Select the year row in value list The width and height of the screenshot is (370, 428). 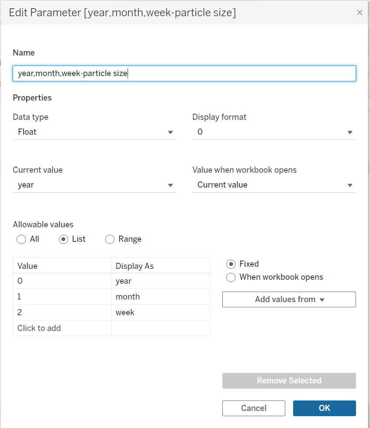tap(61, 281)
